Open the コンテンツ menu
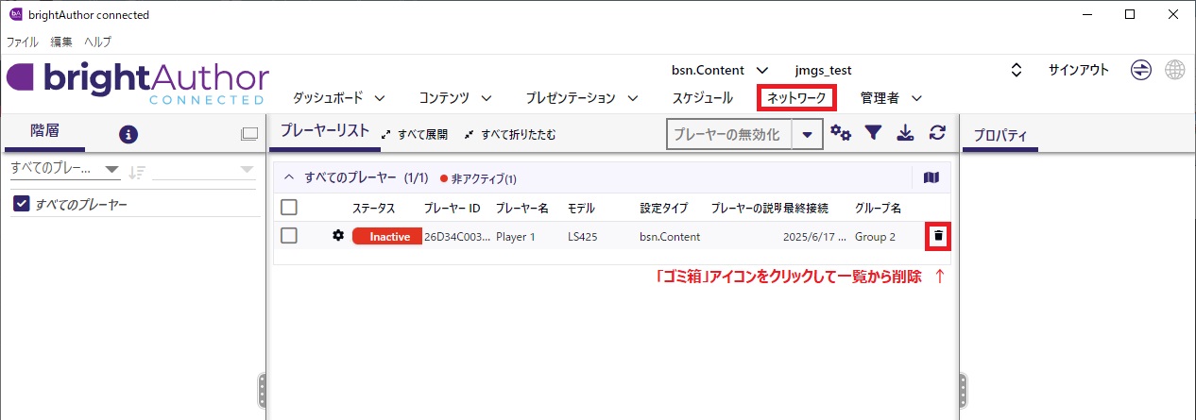The image size is (1196, 420). (456, 97)
